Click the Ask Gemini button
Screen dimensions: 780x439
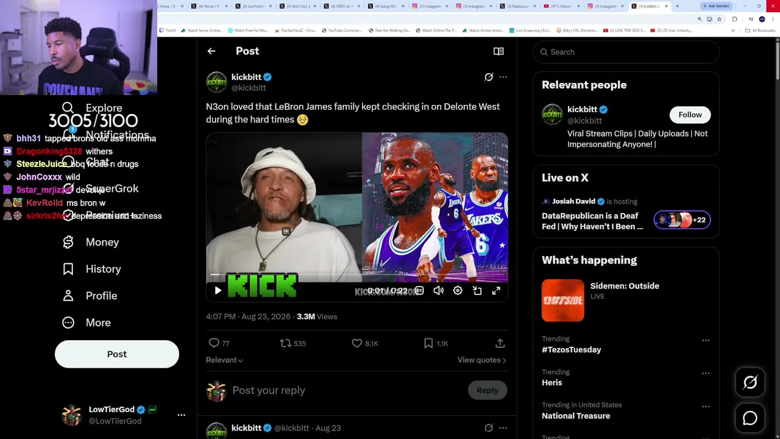click(716, 6)
